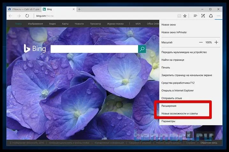This screenshot has height=152, width=229.
Task: Reload the page with Refresh icon
Action: (27, 16)
